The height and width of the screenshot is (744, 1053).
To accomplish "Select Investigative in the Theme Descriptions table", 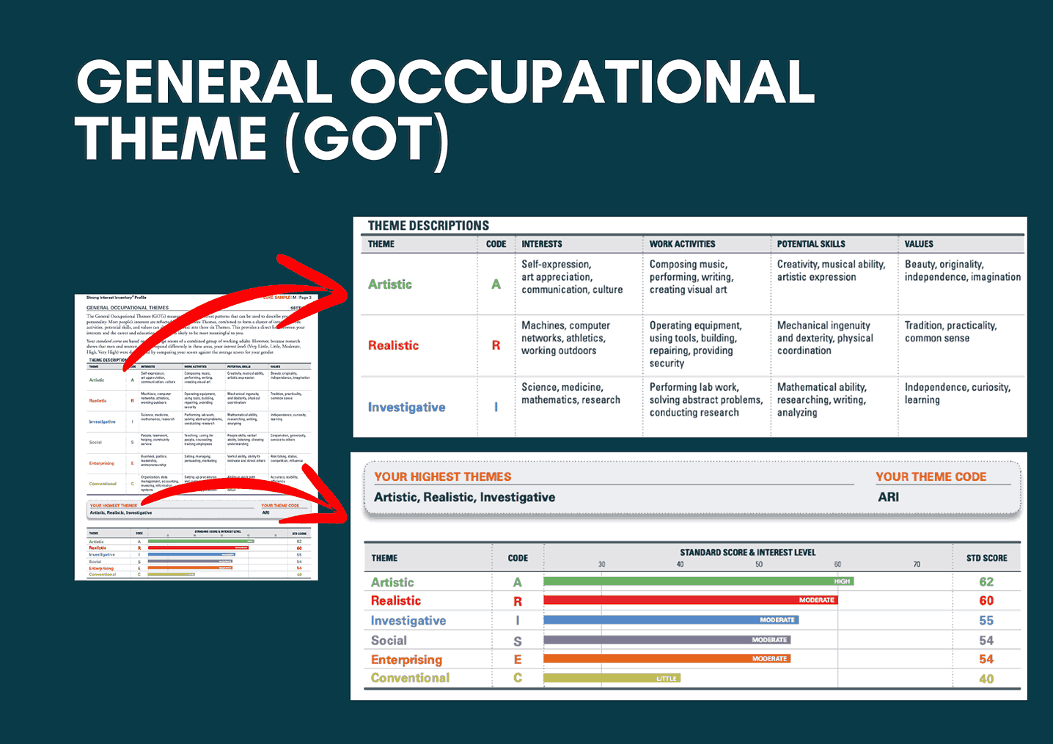I will click(x=407, y=408).
